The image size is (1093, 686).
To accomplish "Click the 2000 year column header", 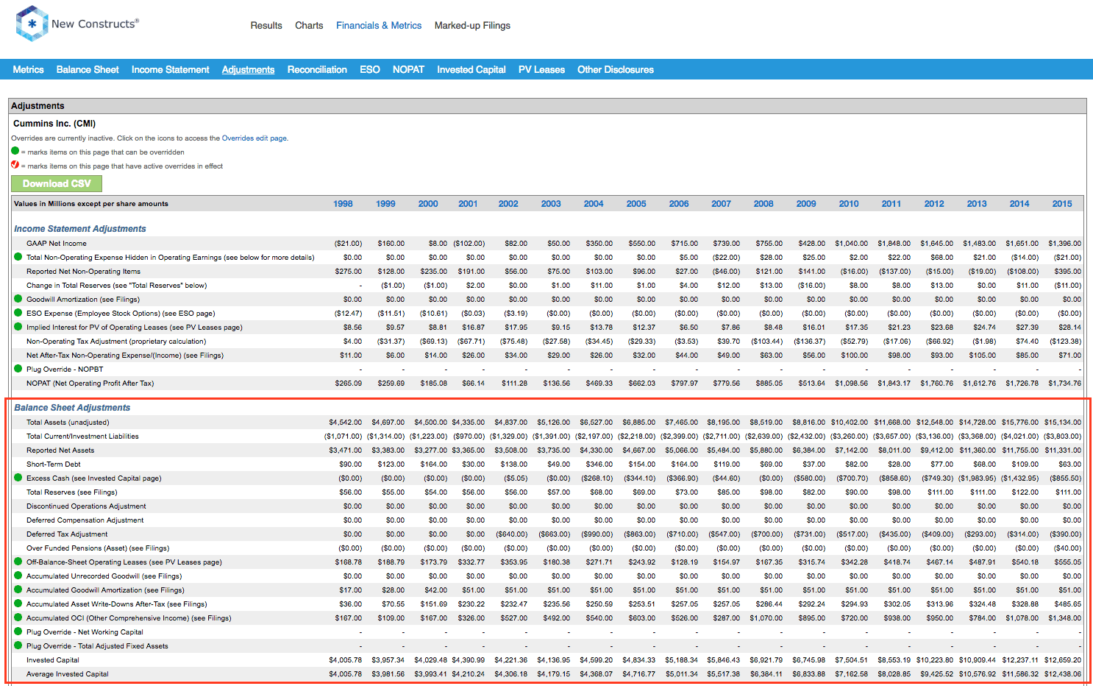I will point(428,204).
